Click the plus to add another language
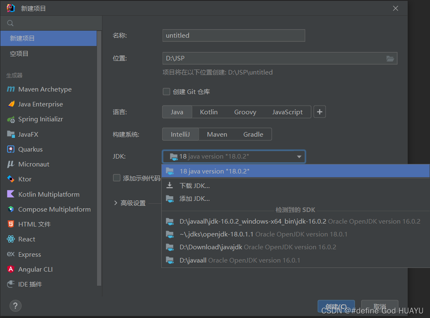The image size is (430, 318). (x=319, y=112)
